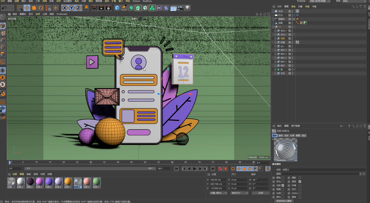The width and height of the screenshot is (370, 203).
Task: Click the spline pen tool icon
Action: [124, 8]
